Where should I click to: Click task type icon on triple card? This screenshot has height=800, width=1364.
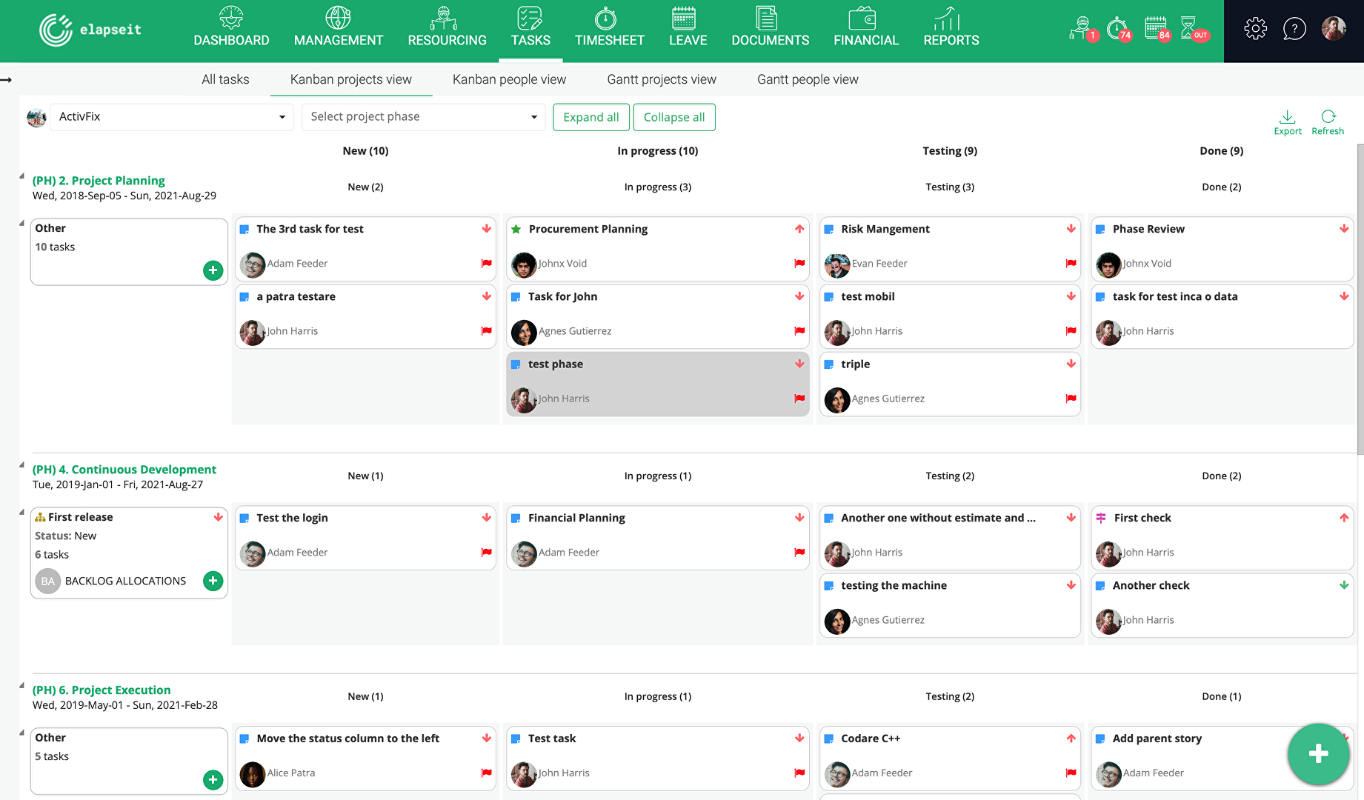coord(829,364)
